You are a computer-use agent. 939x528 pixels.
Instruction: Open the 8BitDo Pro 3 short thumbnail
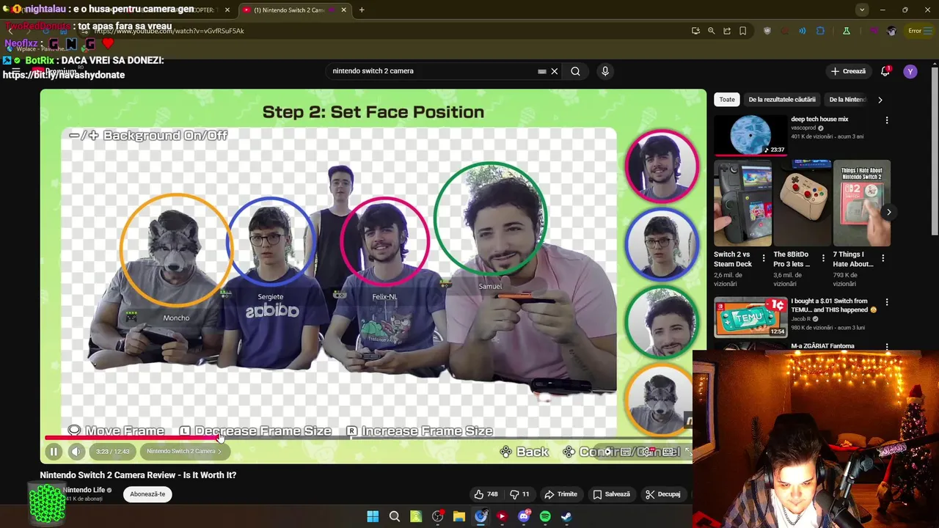click(802, 203)
